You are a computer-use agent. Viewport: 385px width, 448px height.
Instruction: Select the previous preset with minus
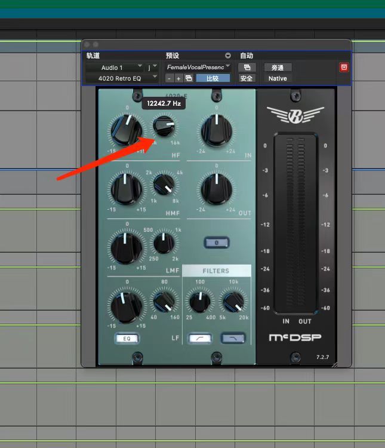click(x=170, y=78)
